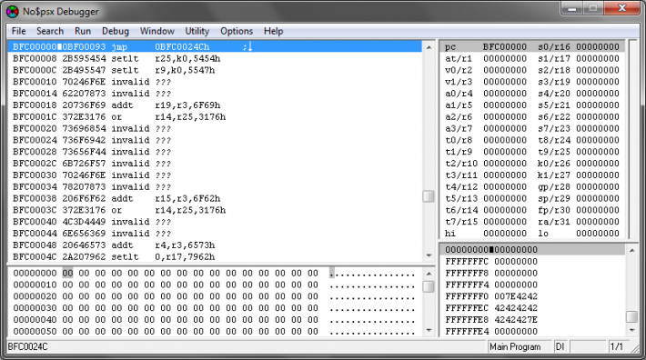Click stack pane scrollbar up arrow

click(632, 250)
